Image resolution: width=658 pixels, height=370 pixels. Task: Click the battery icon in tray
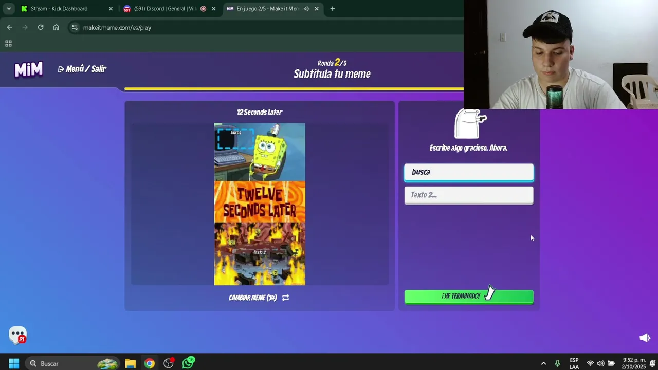[611, 363]
